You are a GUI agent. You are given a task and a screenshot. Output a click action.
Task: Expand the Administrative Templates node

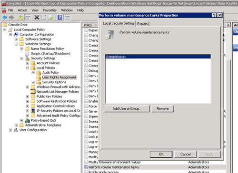click(x=16, y=125)
